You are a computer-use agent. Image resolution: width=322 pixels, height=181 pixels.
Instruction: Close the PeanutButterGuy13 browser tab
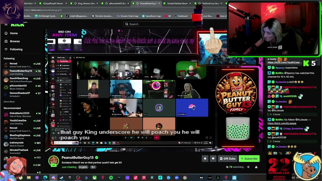tap(159, 4)
